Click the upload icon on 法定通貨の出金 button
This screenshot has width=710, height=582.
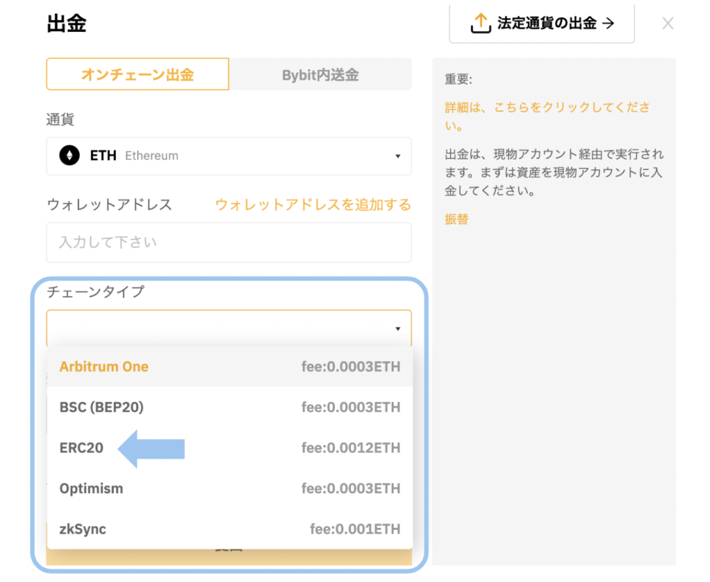(x=480, y=23)
